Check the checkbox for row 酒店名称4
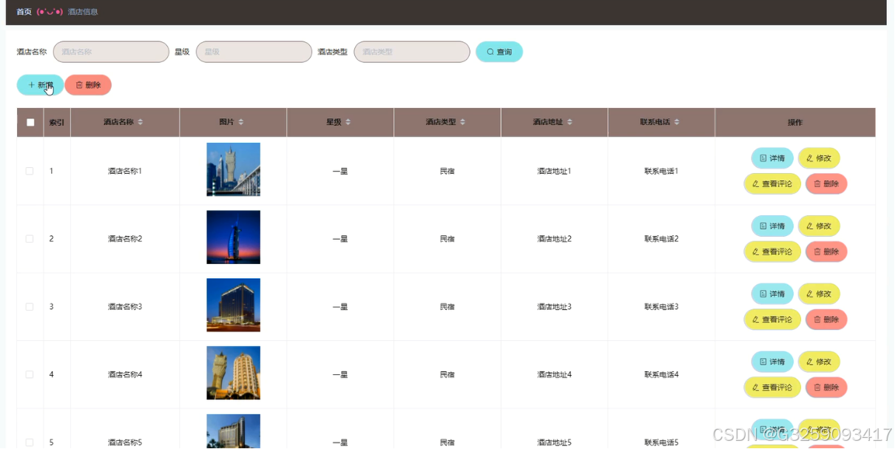Viewport: 895px width, 449px height. coord(30,374)
